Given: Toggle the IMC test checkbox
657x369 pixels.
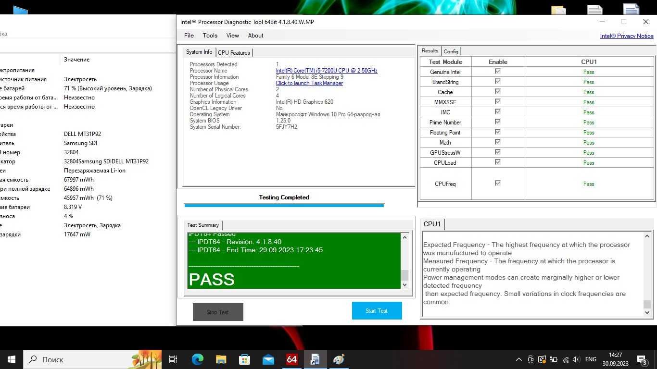Looking at the screenshot, I should coord(498,112).
